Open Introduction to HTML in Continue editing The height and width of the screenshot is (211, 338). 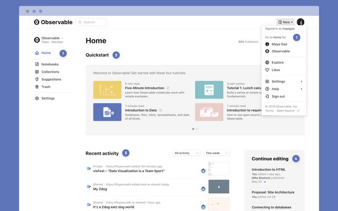click(269, 169)
